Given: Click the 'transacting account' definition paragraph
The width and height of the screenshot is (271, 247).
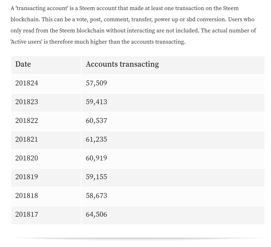Looking at the screenshot, I should [x=133, y=25].
